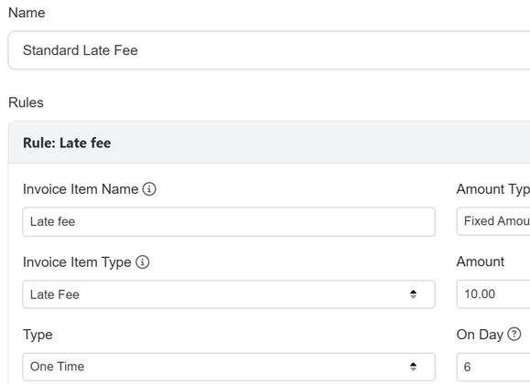Open the Invoice Item Name info icon
The width and height of the screenshot is (530, 384).
tap(149, 189)
